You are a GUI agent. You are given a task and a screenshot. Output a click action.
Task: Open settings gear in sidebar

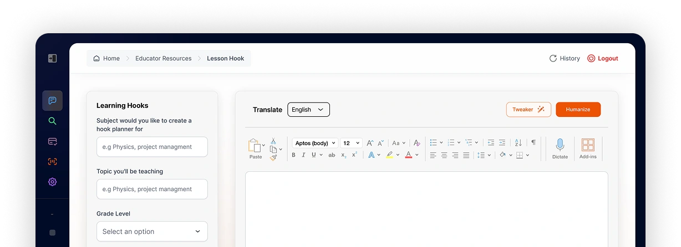point(52,182)
